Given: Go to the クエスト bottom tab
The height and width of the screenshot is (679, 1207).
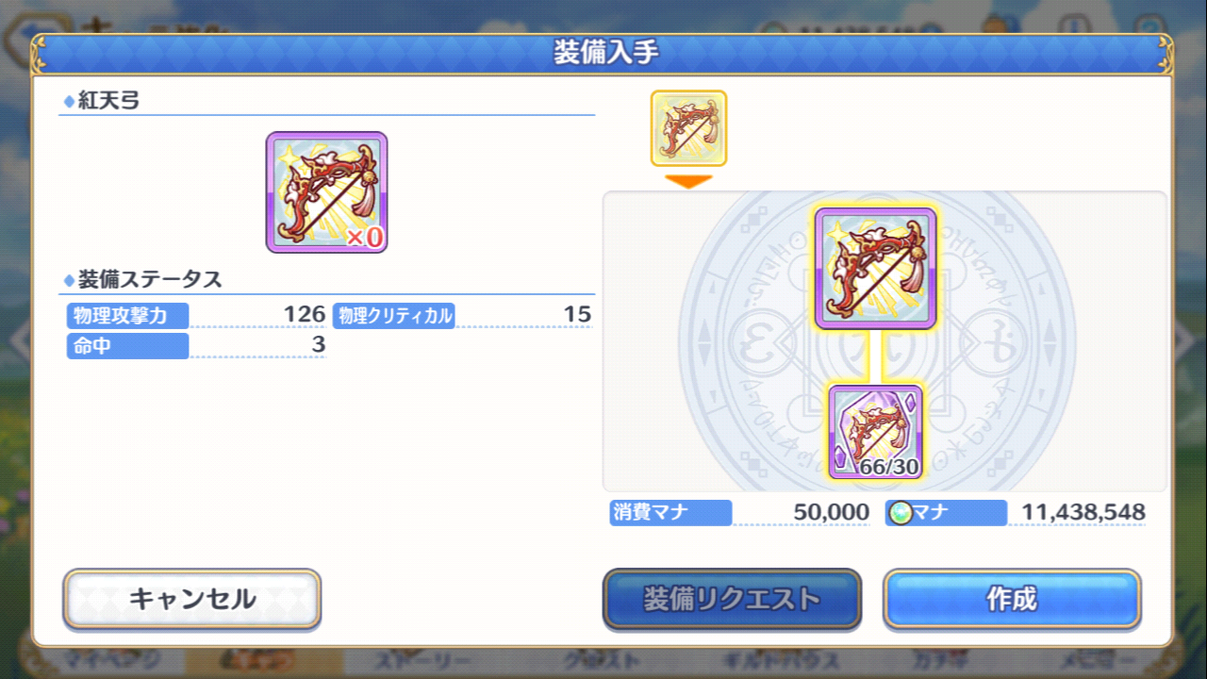Looking at the screenshot, I should pos(602,662).
